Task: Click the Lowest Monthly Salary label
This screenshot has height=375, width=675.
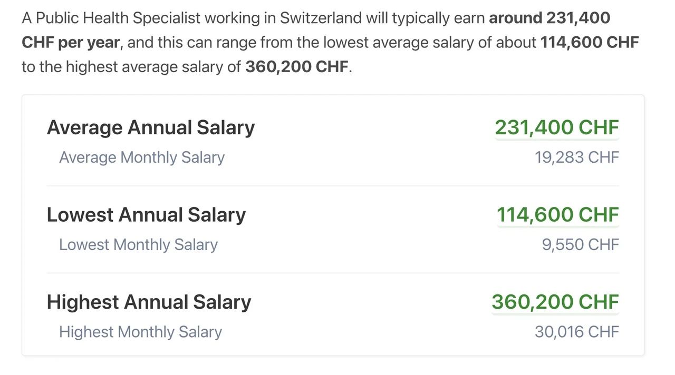Action: coord(138,245)
